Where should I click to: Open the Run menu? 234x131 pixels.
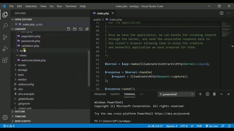pyautogui.click(x=59, y=6)
